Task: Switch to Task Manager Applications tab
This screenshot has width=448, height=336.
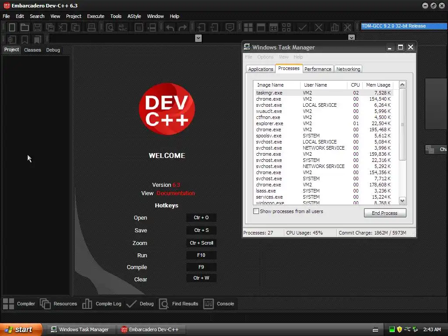Action: tap(261, 69)
